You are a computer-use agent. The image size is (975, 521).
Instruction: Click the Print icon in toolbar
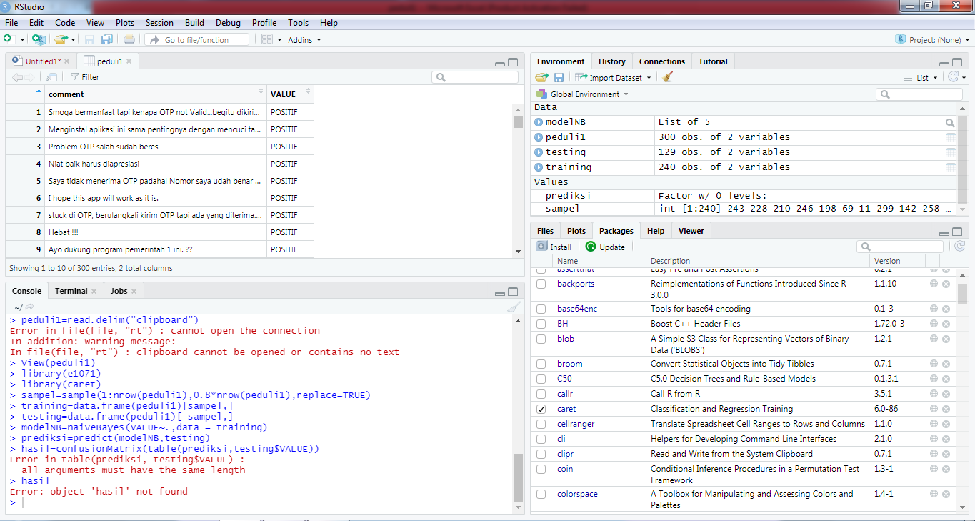pos(129,39)
